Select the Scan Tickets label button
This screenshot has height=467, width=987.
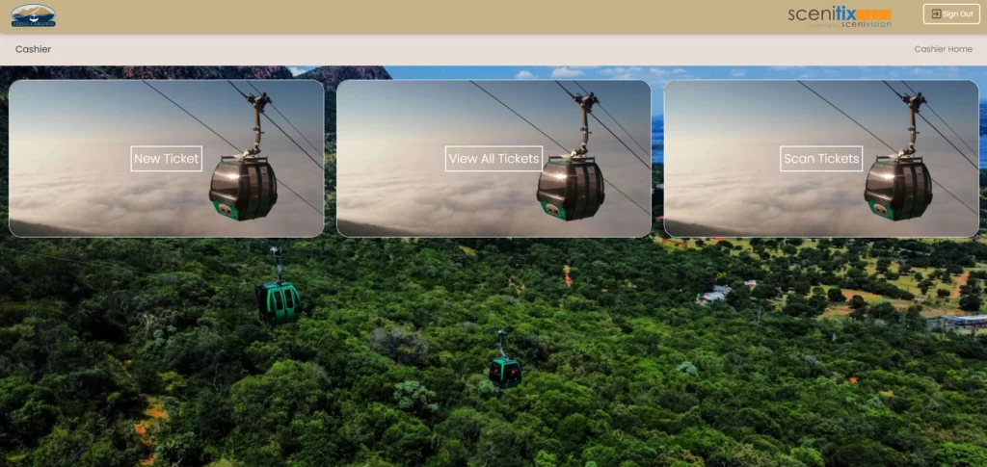[821, 159]
